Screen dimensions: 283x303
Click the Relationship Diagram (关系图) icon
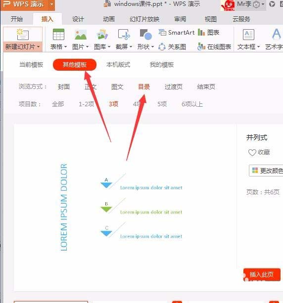(x=162, y=47)
